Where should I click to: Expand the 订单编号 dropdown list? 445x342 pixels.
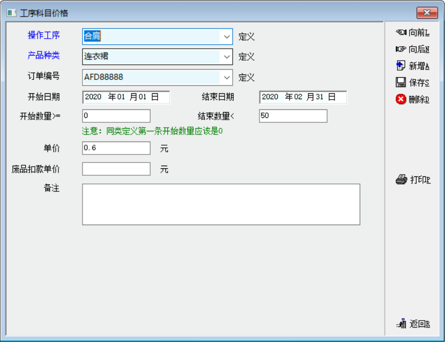coord(226,77)
